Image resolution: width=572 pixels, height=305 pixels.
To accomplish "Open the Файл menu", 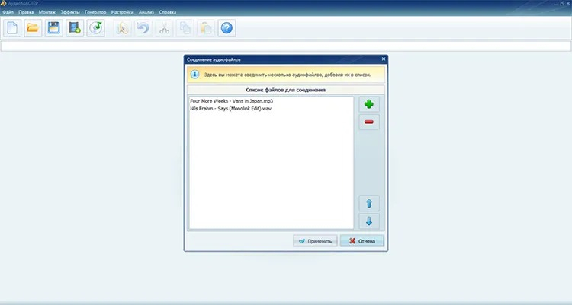I will 8,12.
